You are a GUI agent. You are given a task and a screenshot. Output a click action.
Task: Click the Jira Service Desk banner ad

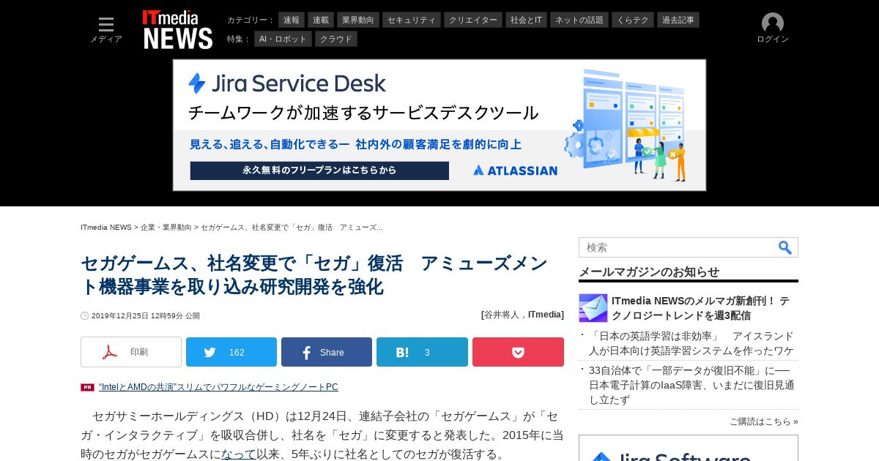tap(439, 125)
